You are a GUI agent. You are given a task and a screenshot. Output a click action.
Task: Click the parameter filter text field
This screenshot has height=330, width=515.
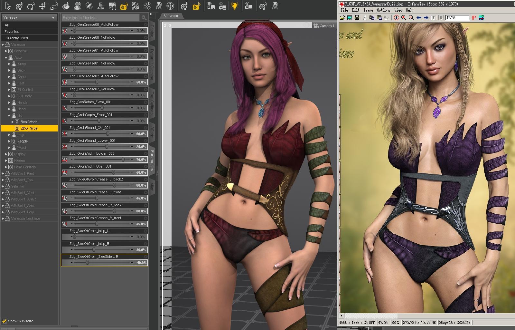[x=101, y=17]
